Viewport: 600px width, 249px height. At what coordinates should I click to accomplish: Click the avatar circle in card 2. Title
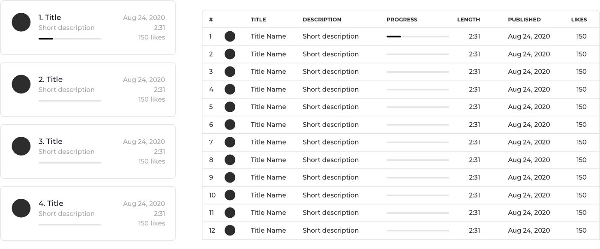21,84
